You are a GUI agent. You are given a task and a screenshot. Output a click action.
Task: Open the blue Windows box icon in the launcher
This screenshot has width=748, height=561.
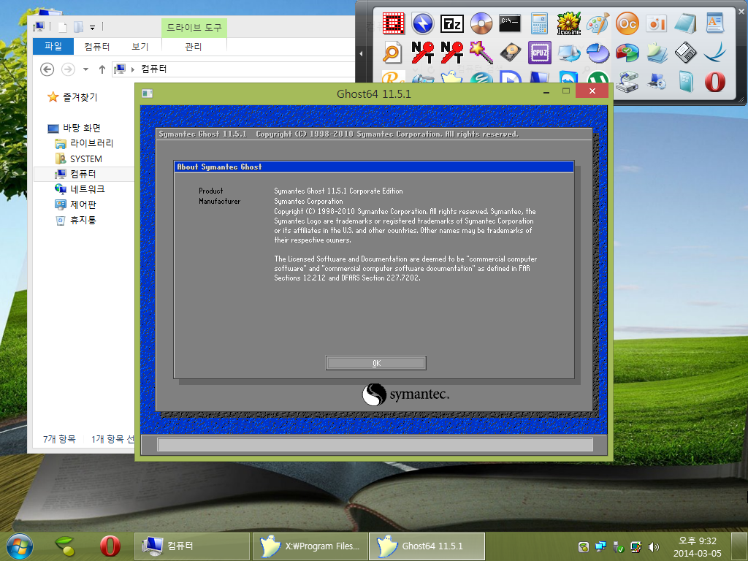tap(685, 82)
